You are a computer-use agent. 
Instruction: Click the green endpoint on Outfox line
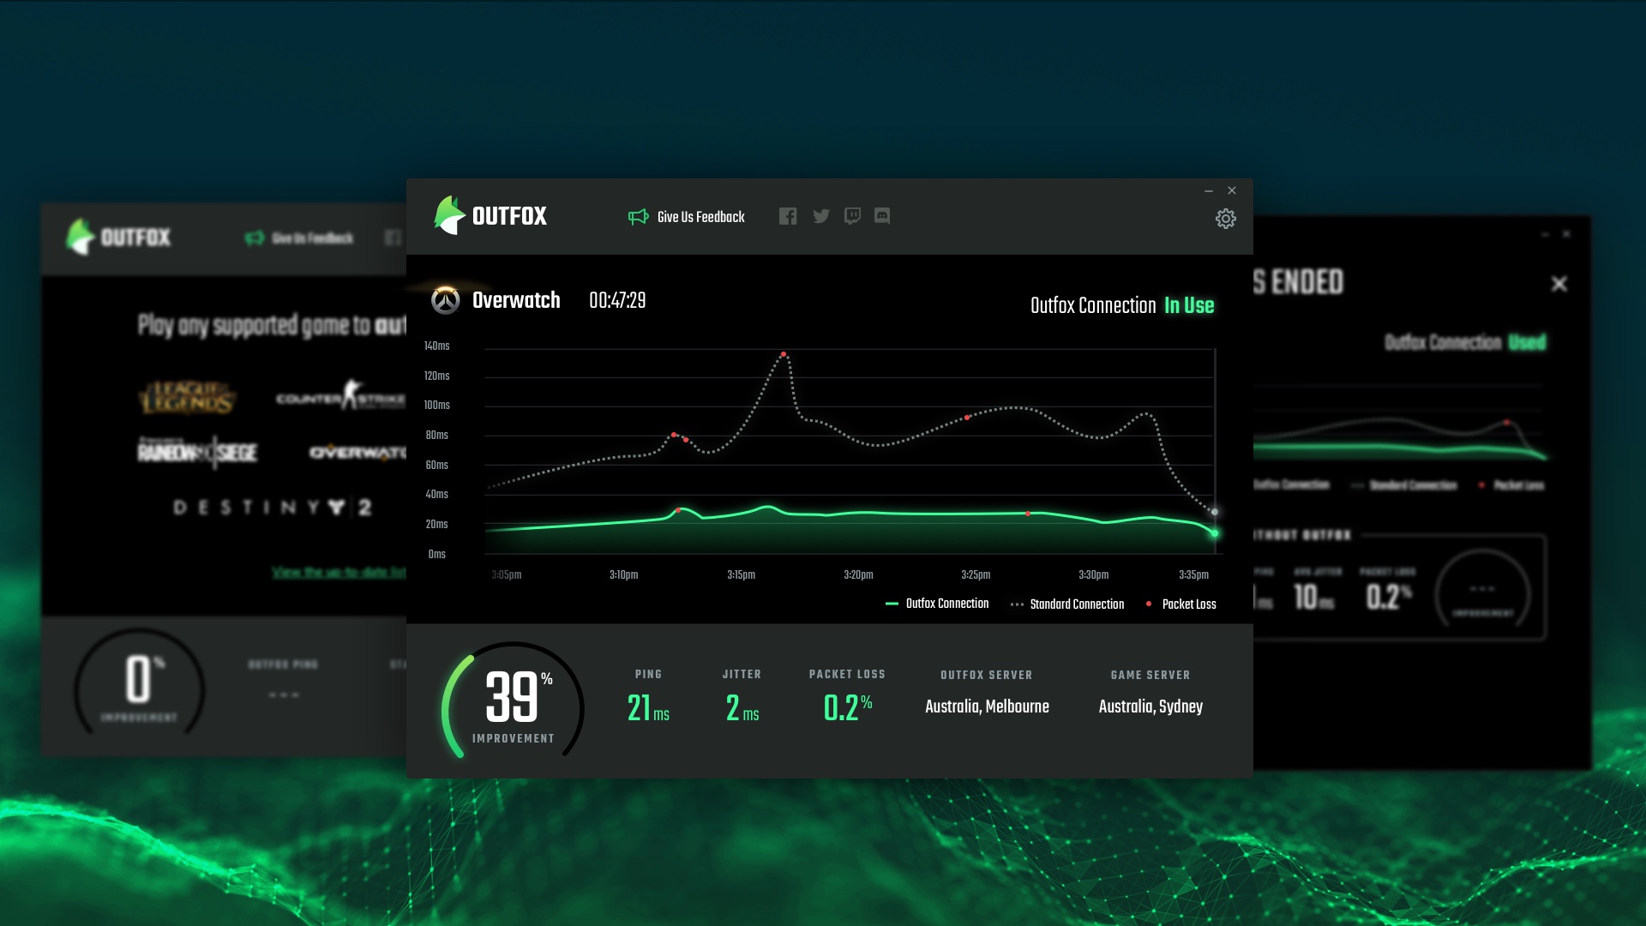pos(1214,533)
